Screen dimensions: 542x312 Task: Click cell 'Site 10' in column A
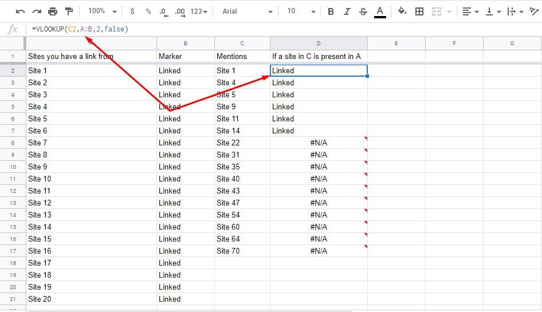pos(92,179)
